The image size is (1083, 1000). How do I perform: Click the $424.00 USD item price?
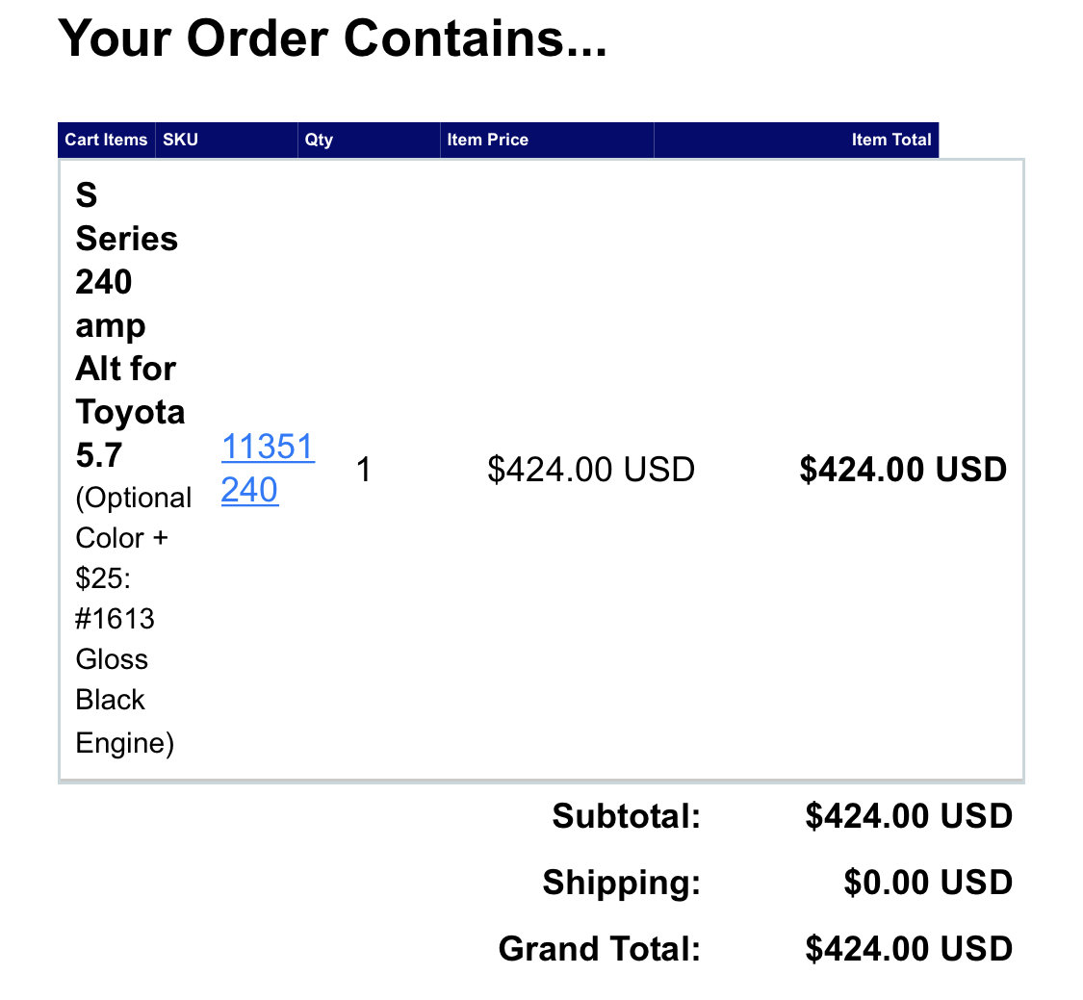click(590, 470)
